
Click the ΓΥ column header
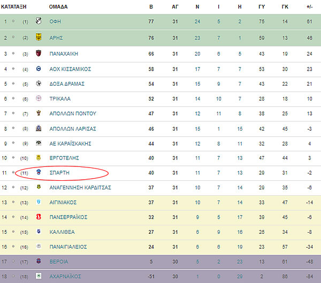(262, 7)
